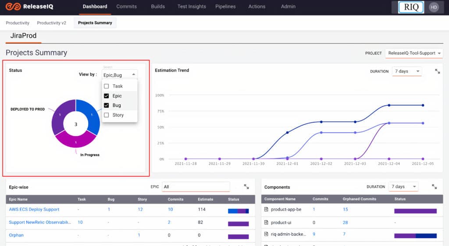Check the Story checkbox
449x246 pixels.
pyautogui.click(x=107, y=115)
